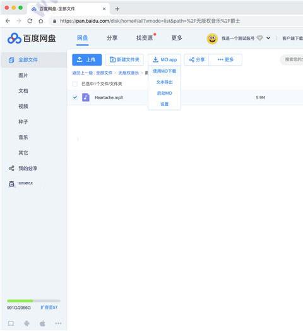This screenshot has width=303, height=331.
Task: Click the Apple client icon at bottom
Action: coord(42,323)
